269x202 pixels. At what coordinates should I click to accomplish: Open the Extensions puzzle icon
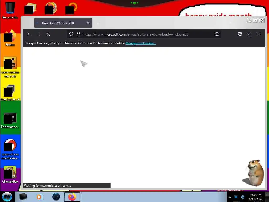pos(249,34)
